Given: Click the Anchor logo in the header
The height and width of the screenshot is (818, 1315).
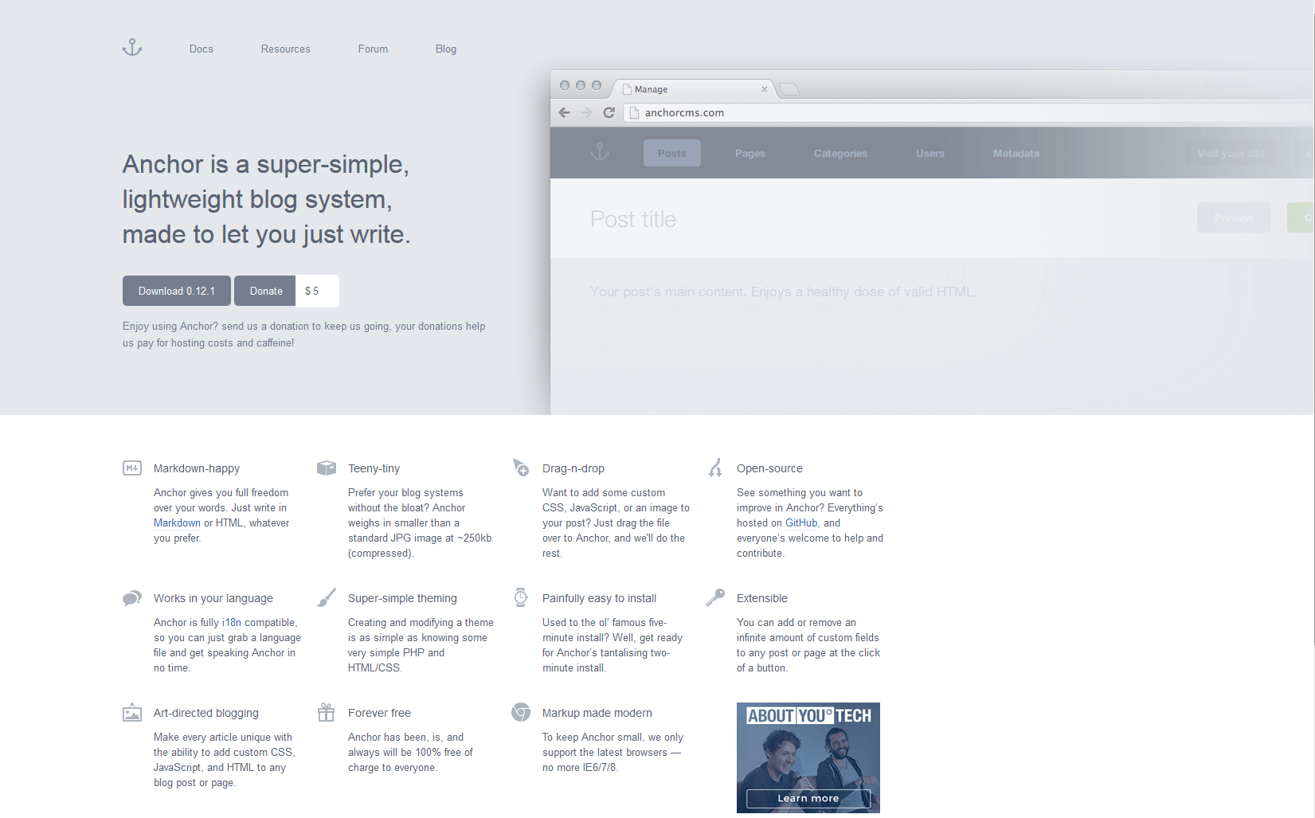Looking at the screenshot, I should click(132, 48).
